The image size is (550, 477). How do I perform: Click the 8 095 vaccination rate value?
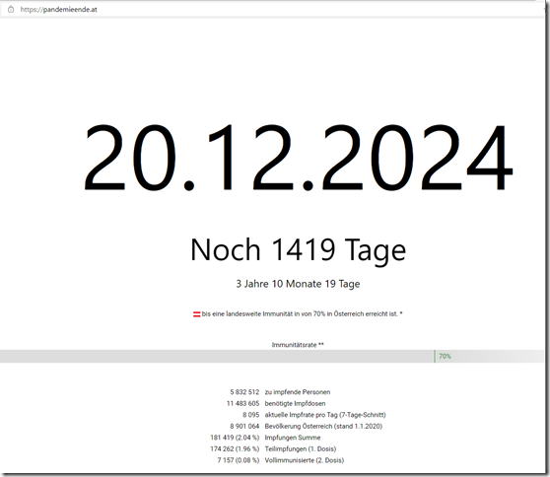pyautogui.click(x=250, y=415)
